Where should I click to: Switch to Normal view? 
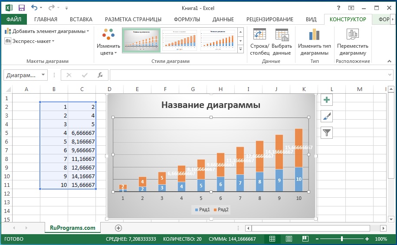(x=272, y=238)
